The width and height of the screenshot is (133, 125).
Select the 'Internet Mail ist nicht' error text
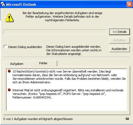tap(68, 94)
